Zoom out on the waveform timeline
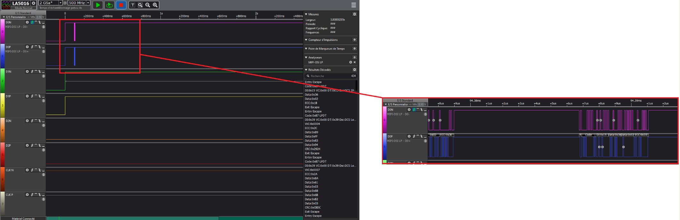The height and width of the screenshot is (220, 680). (148, 5)
